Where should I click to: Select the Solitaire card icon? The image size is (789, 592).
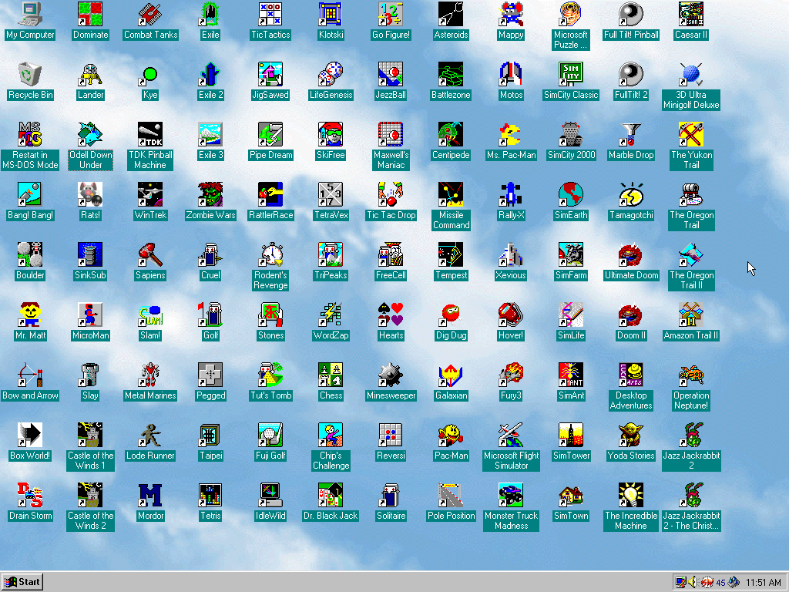(x=391, y=494)
